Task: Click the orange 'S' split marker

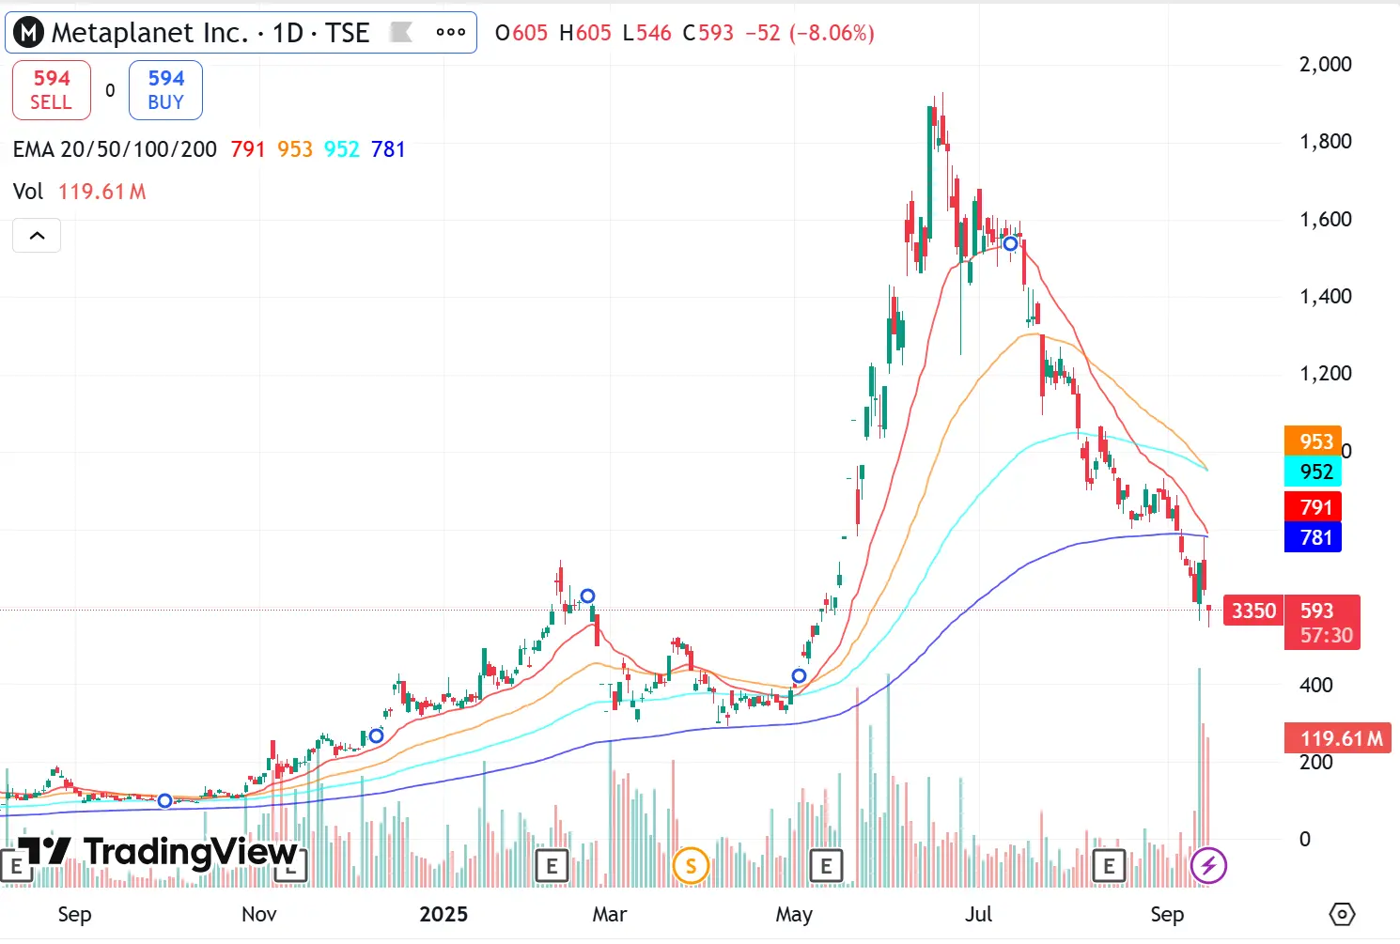Action: pos(691,865)
